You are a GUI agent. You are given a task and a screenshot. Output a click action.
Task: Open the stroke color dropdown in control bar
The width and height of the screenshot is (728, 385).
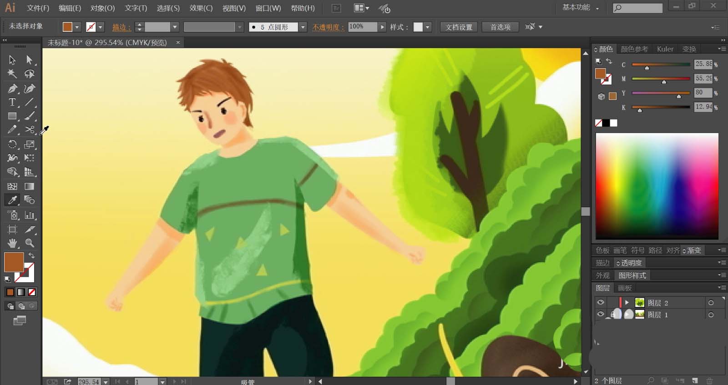[101, 27]
